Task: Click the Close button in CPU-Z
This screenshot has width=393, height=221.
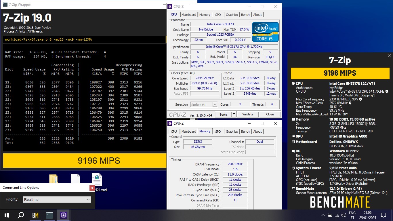Action: click(270, 114)
